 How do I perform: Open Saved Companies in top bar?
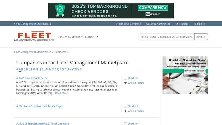[158, 24]
